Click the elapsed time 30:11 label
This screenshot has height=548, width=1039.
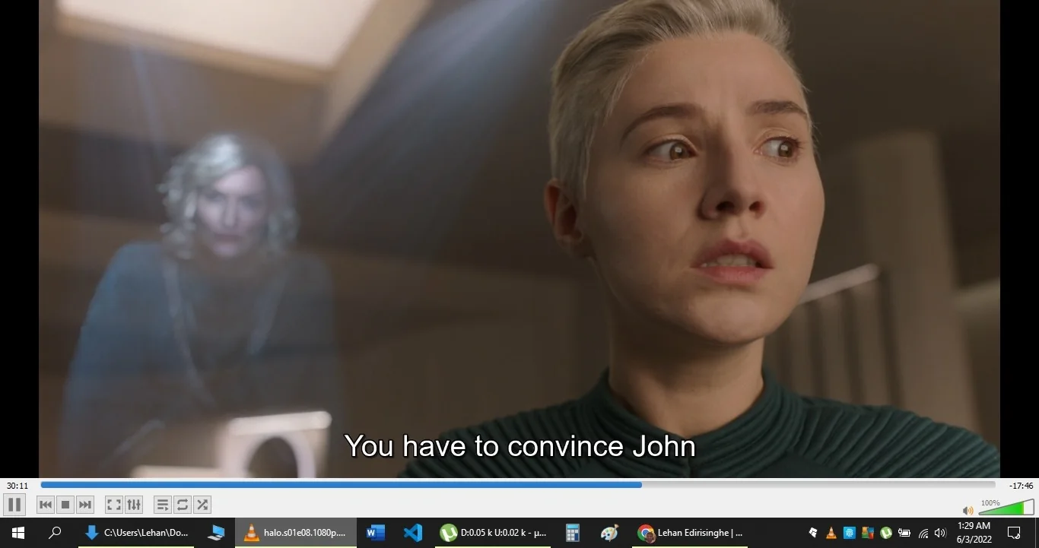point(17,486)
